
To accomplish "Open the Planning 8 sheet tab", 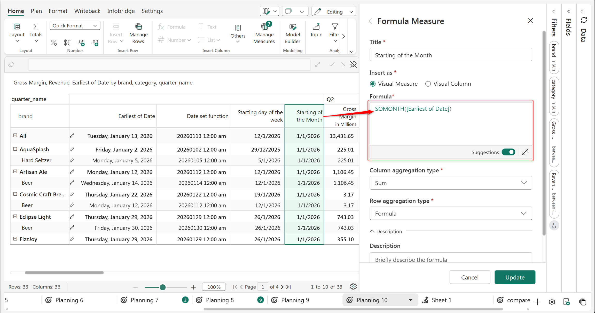I will click(x=220, y=300).
